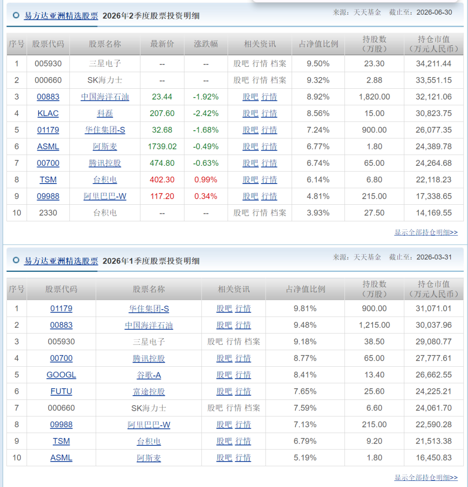Select 三星电子 name cell in Q2 table
Image resolution: width=468 pixels, height=487 pixels.
coord(105,64)
